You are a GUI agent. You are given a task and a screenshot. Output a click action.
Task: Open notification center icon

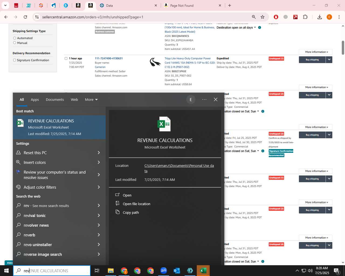tap(337, 271)
